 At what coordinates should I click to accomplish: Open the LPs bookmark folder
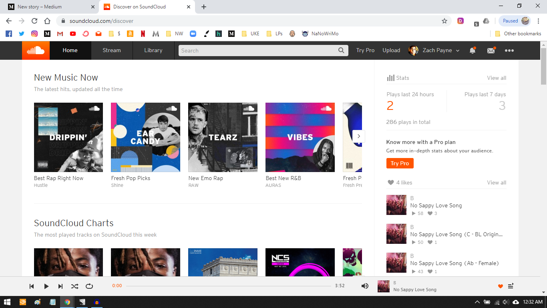(275, 34)
